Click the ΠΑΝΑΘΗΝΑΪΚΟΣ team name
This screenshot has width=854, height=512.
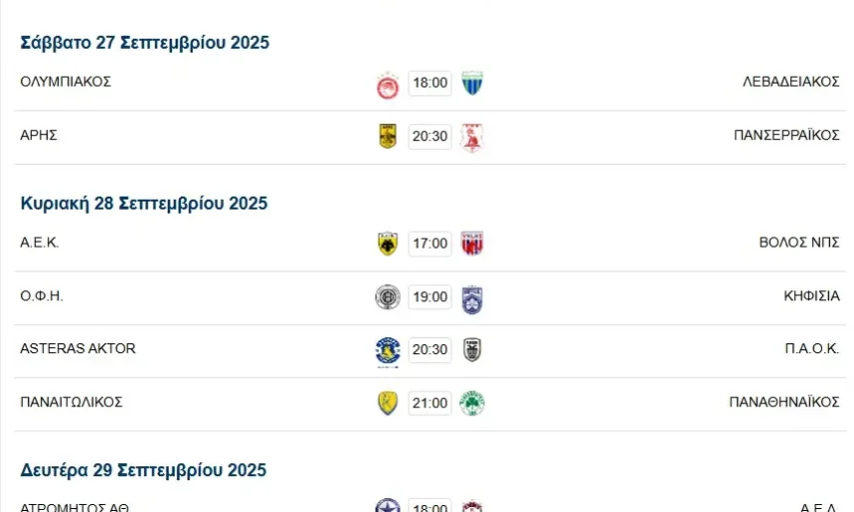pyautogui.click(x=784, y=402)
